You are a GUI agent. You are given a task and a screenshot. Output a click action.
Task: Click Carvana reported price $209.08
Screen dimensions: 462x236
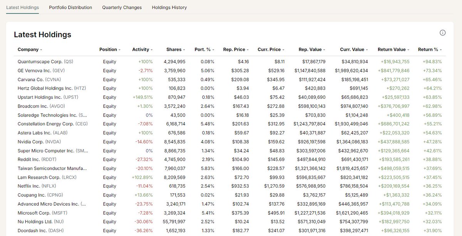click(240, 80)
